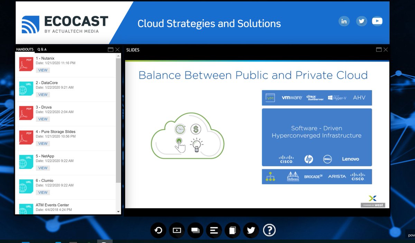Open the slides icon in bottom dock

pos(195,230)
